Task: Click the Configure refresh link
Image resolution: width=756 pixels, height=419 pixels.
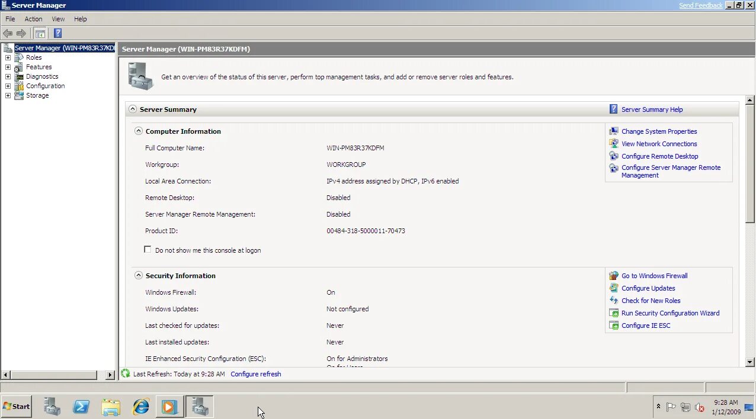Action: [256, 374]
